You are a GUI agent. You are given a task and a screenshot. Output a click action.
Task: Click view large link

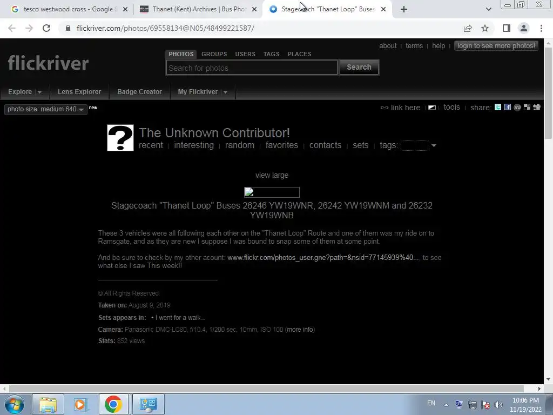(272, 176)
